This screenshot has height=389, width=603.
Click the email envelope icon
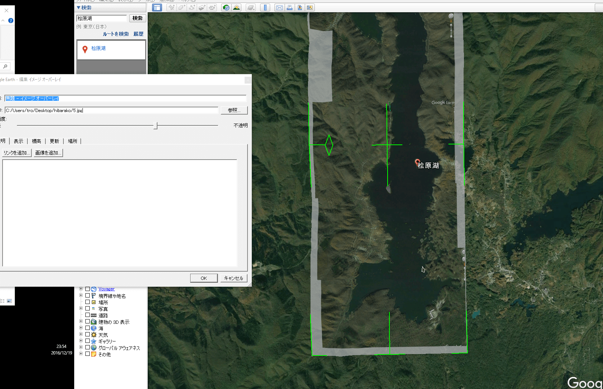point(279,8)
